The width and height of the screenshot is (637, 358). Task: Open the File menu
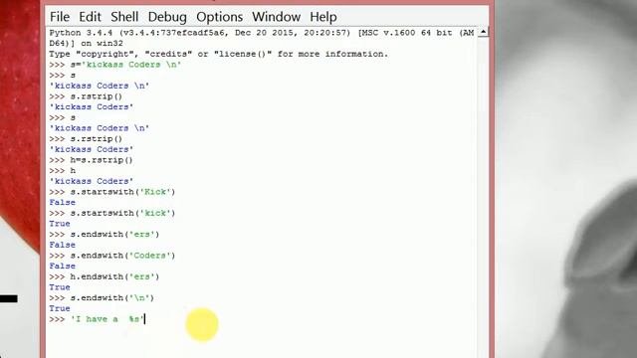point(60,17)
